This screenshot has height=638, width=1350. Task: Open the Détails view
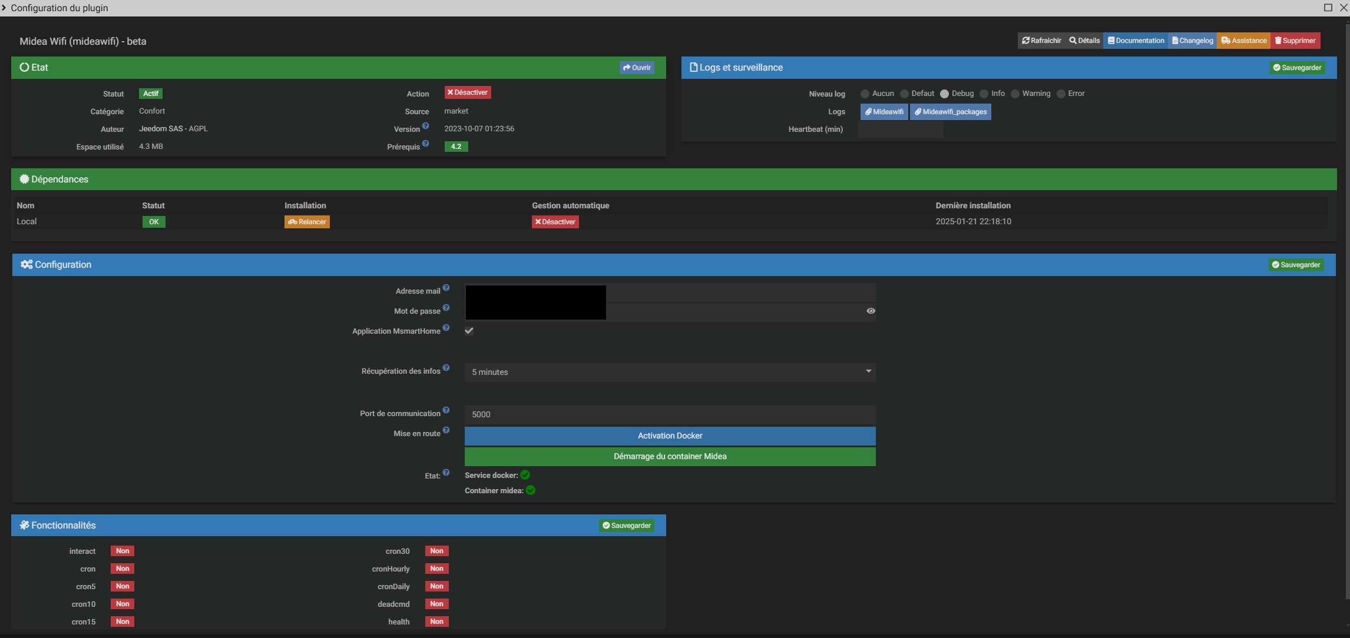coord(1084,41)
